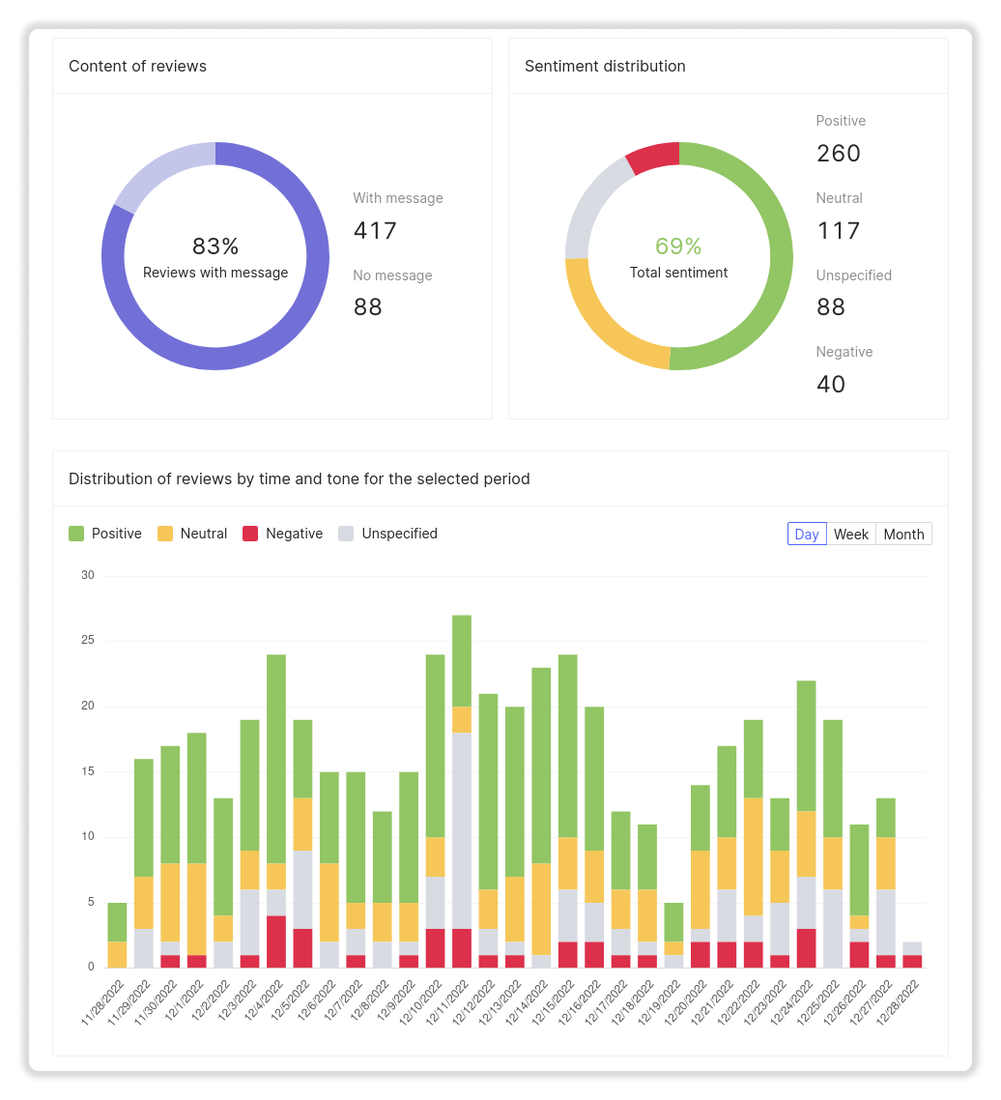Click the 12/28/2022 bar
The image size is (1001, 1100).
912,955
